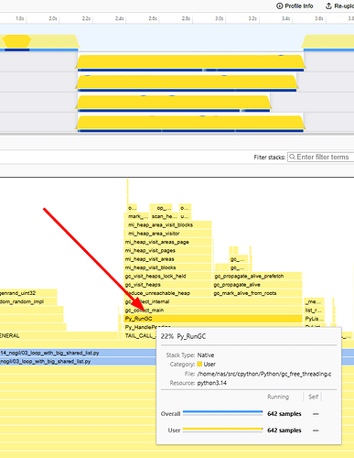
Task: Select the Py_RunGC flame graph frame
Action: point(213,319)
